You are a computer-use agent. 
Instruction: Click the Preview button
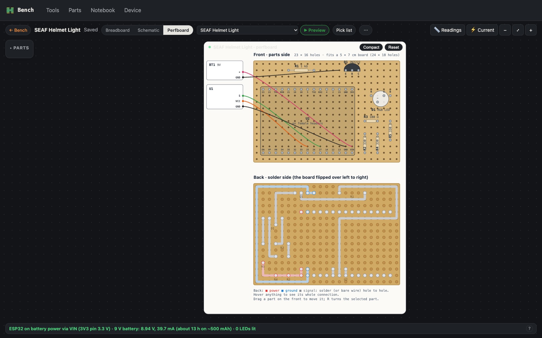point(315,30)
